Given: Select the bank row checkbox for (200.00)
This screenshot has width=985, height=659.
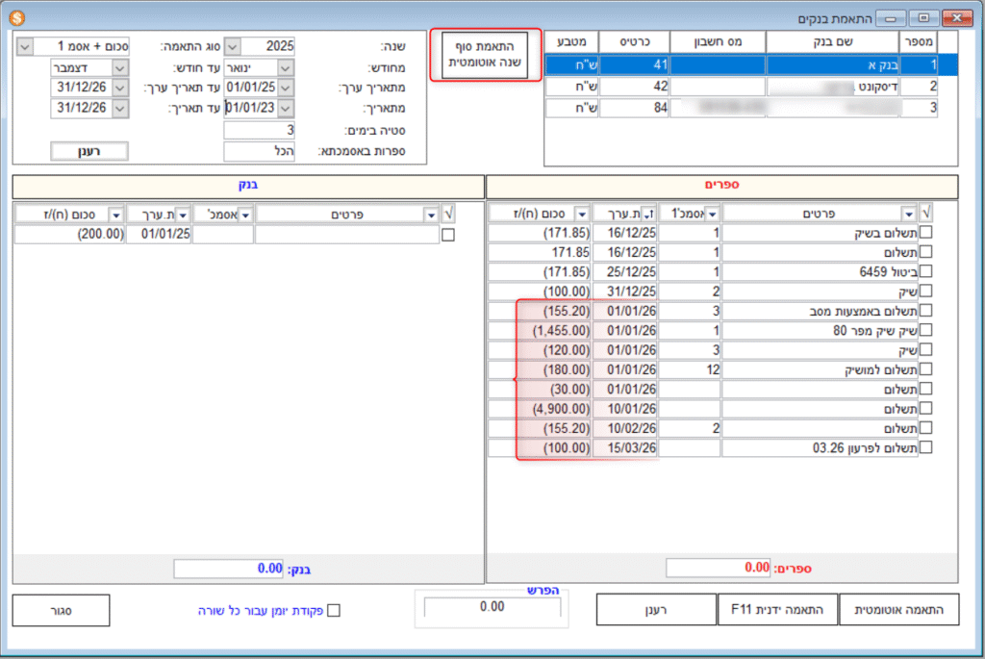Looking at the screenshot, I should pyautogui.click(x=446, y=235).
